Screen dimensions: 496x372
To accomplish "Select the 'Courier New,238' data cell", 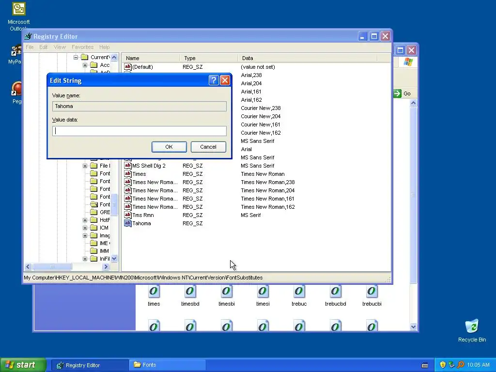I will 261,108.
